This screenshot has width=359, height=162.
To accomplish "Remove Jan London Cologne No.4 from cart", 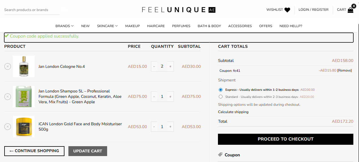I will [8, 66].
